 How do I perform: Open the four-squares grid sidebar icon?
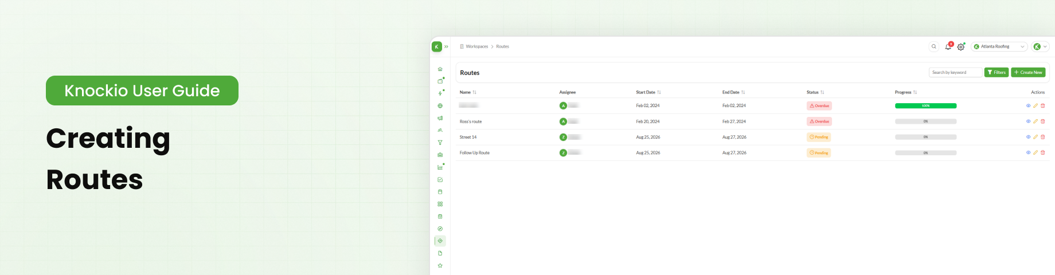[x=440, y=204]
